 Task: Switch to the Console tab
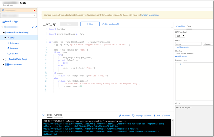click(x=58, y=115)
